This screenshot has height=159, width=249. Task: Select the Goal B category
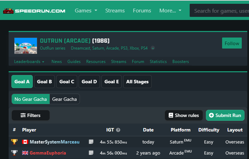(44, 82)
